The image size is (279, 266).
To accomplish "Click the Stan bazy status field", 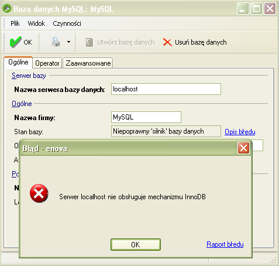I will coord(166,131).
